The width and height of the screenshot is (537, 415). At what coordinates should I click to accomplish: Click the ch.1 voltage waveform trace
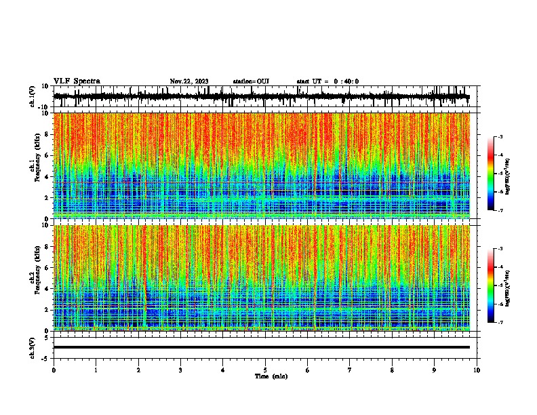(262, 96)
